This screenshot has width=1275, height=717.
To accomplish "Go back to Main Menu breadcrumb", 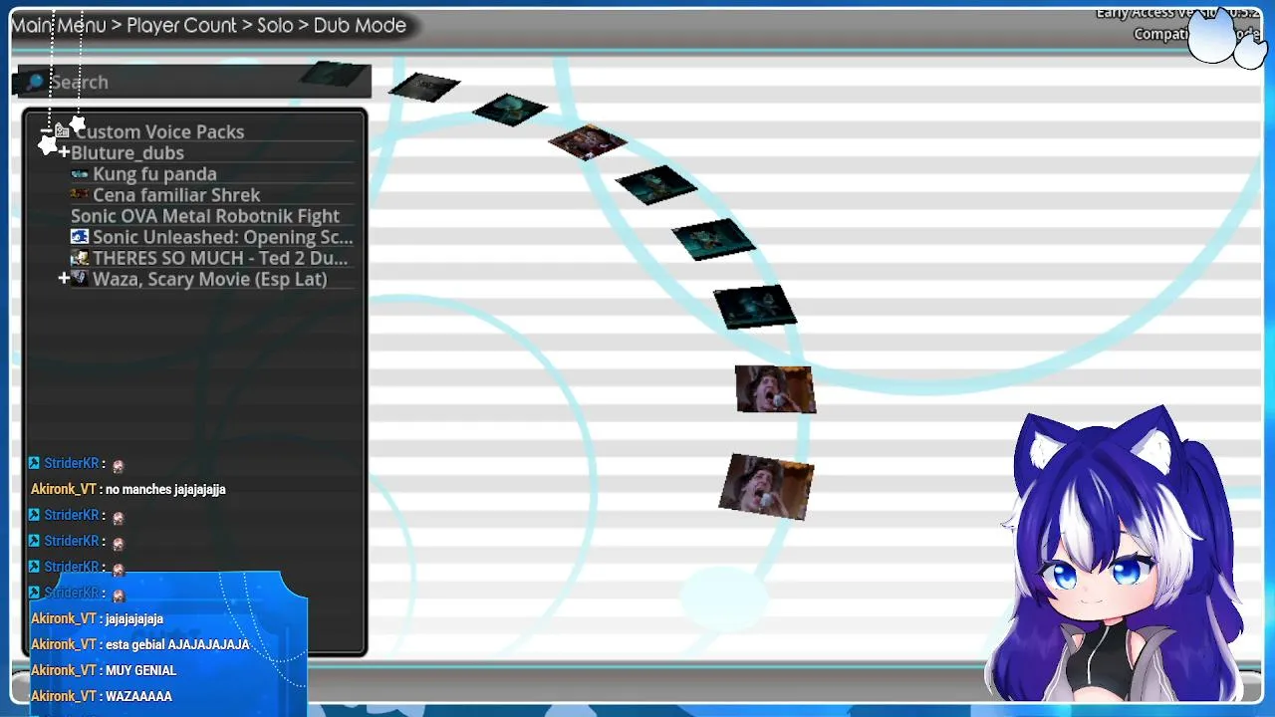I will [59, 26].
